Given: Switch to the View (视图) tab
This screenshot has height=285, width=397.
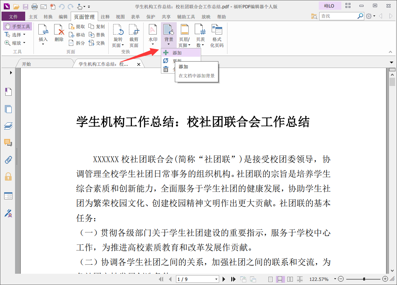Looking at the screenshot, I should point(120,17).
